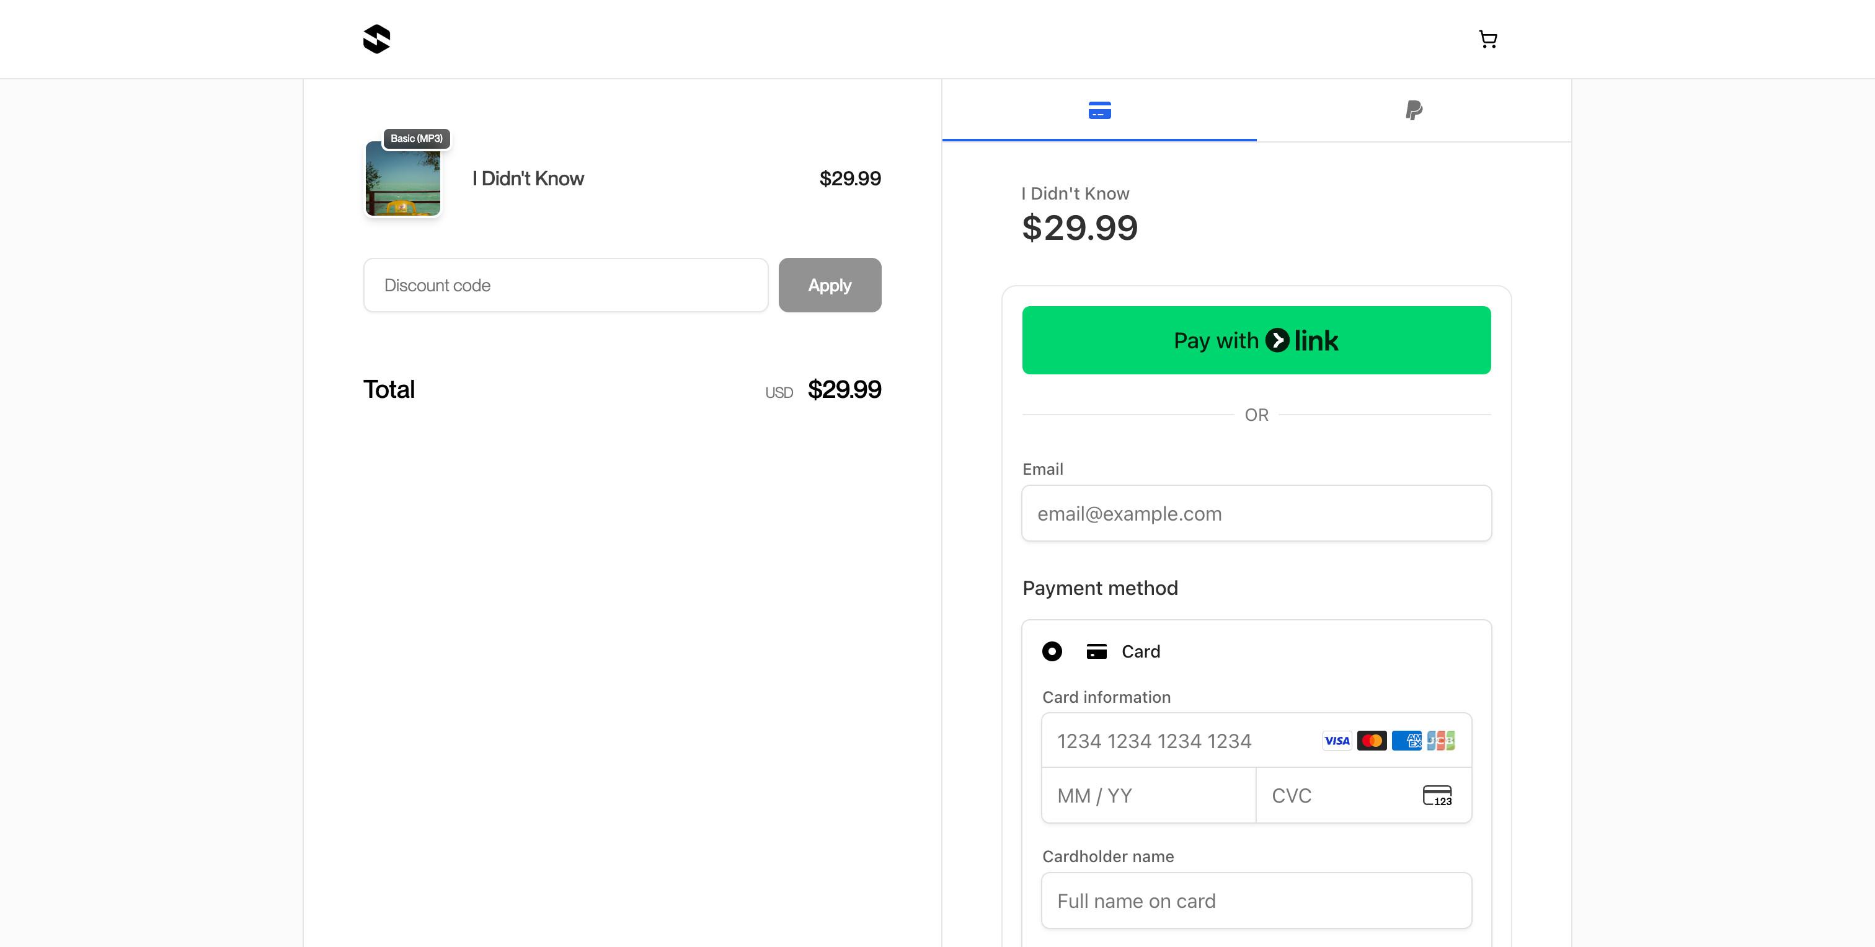The image size is (1875, 947).
Task: Select the Card radio button
Action: click(1052, 652)
